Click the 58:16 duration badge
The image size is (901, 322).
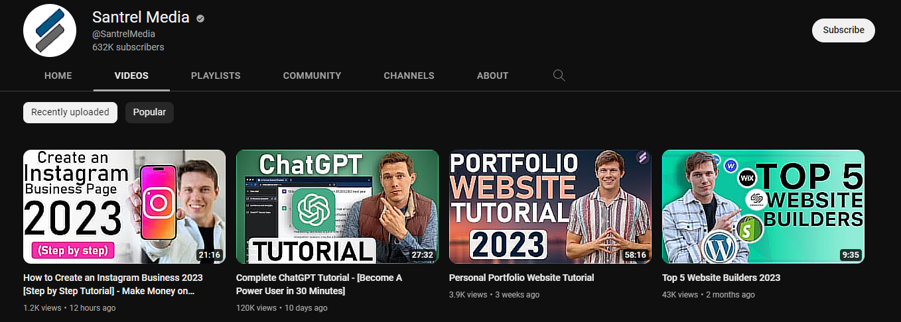pyautogui.click(x=635, y=255)
